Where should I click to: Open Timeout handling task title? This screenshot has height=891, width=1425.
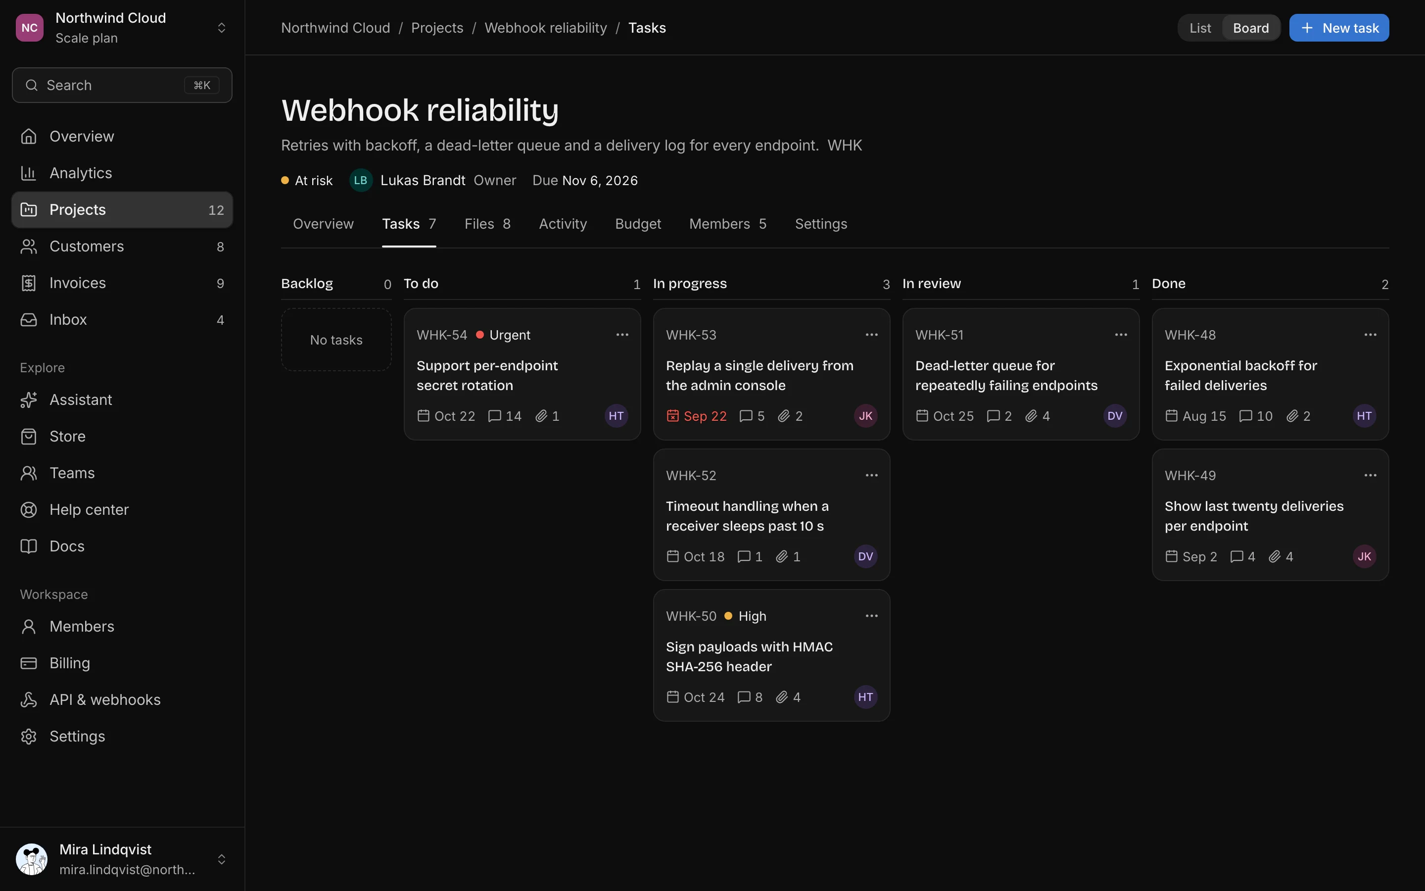pyautogui.click(x=747, y=516)
